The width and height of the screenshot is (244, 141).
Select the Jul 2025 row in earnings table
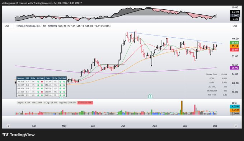42,81
